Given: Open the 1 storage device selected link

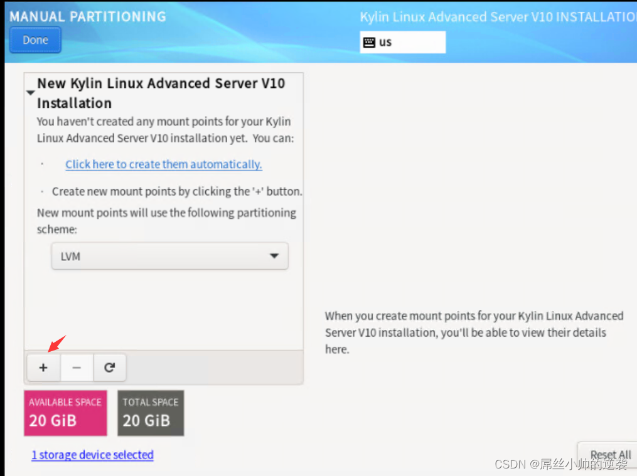Looking at the screenshot, I should click(x=93, y=455).
